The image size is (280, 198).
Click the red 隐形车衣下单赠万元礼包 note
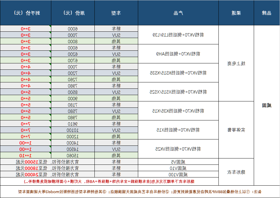pyautogui.click(x=109, y=181)
